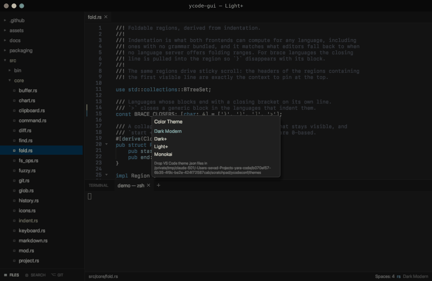Click the BTreeSet import on line 11

[x=196, y=89]
